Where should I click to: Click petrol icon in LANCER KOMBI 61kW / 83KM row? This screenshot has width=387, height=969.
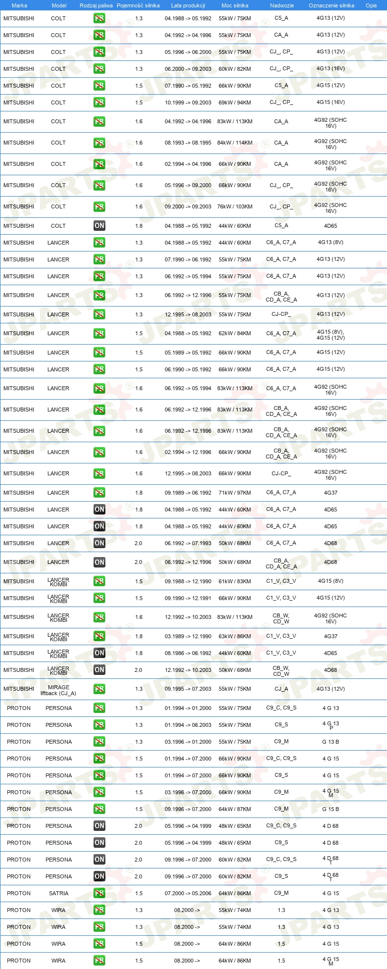[x=99, y=581]
